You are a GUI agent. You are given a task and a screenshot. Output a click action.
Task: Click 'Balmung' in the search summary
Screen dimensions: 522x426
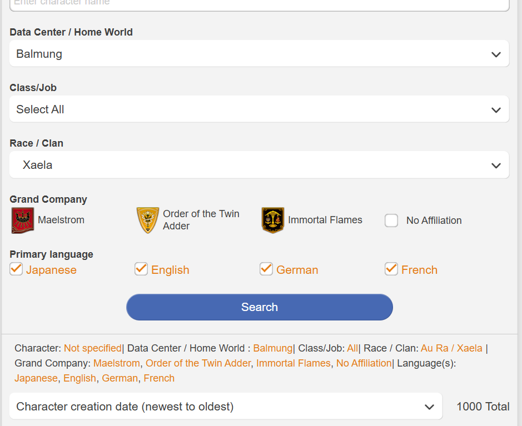click(272, 348)
